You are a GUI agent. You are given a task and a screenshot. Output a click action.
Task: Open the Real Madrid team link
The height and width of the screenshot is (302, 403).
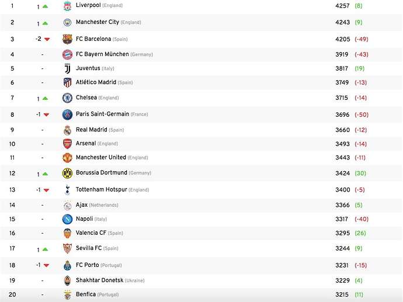click(x=92, y=130)
